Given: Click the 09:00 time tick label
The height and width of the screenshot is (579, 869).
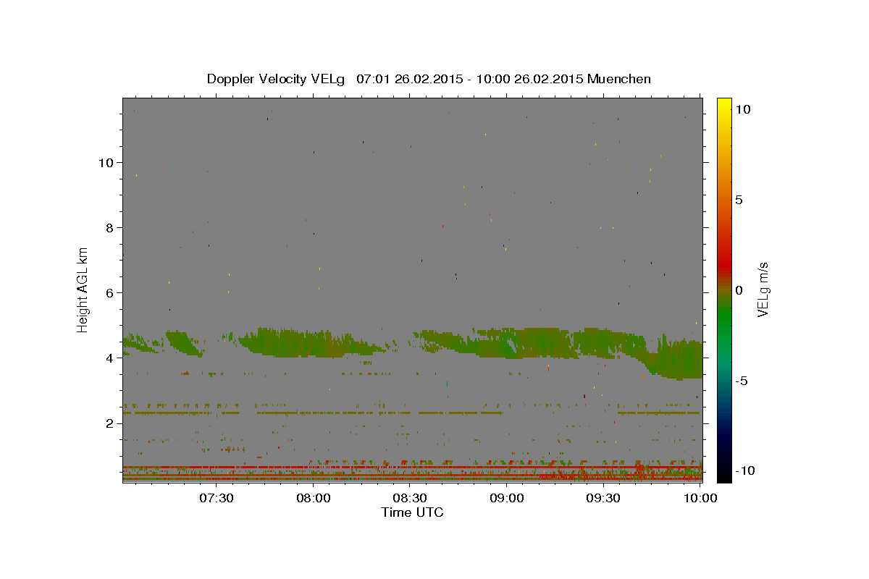Looking at the screenshot, I should (x=507, y=498).
